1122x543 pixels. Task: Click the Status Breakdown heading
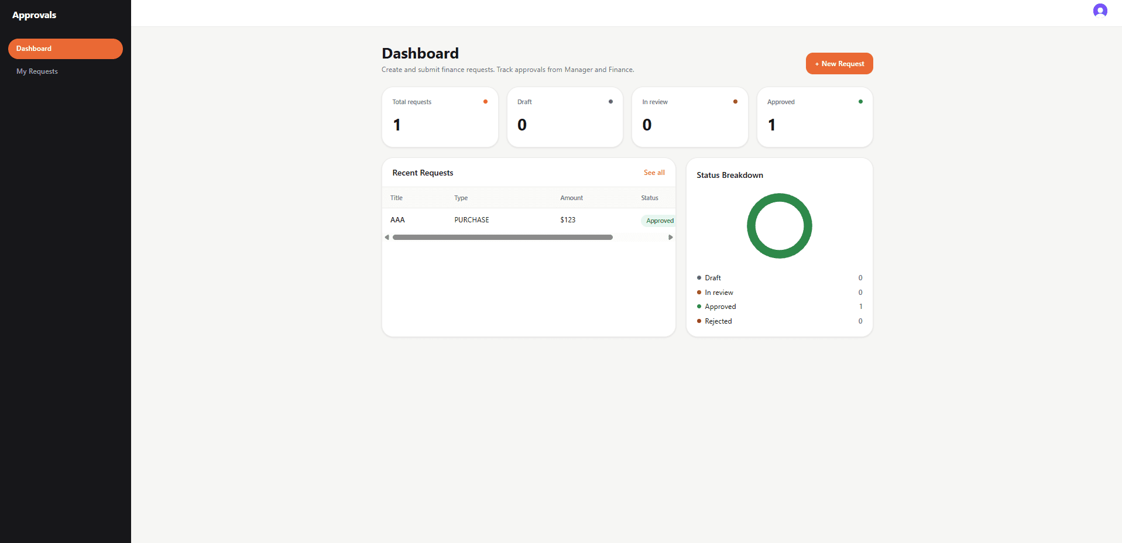(730, 175)
